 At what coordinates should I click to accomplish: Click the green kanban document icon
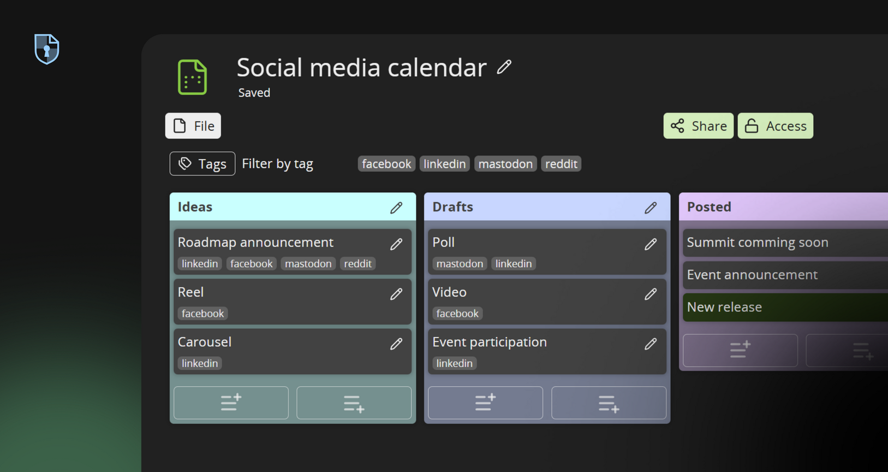(192, 78)
